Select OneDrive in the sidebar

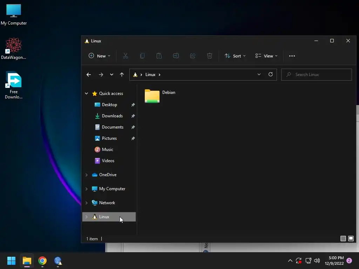[108, 174]
